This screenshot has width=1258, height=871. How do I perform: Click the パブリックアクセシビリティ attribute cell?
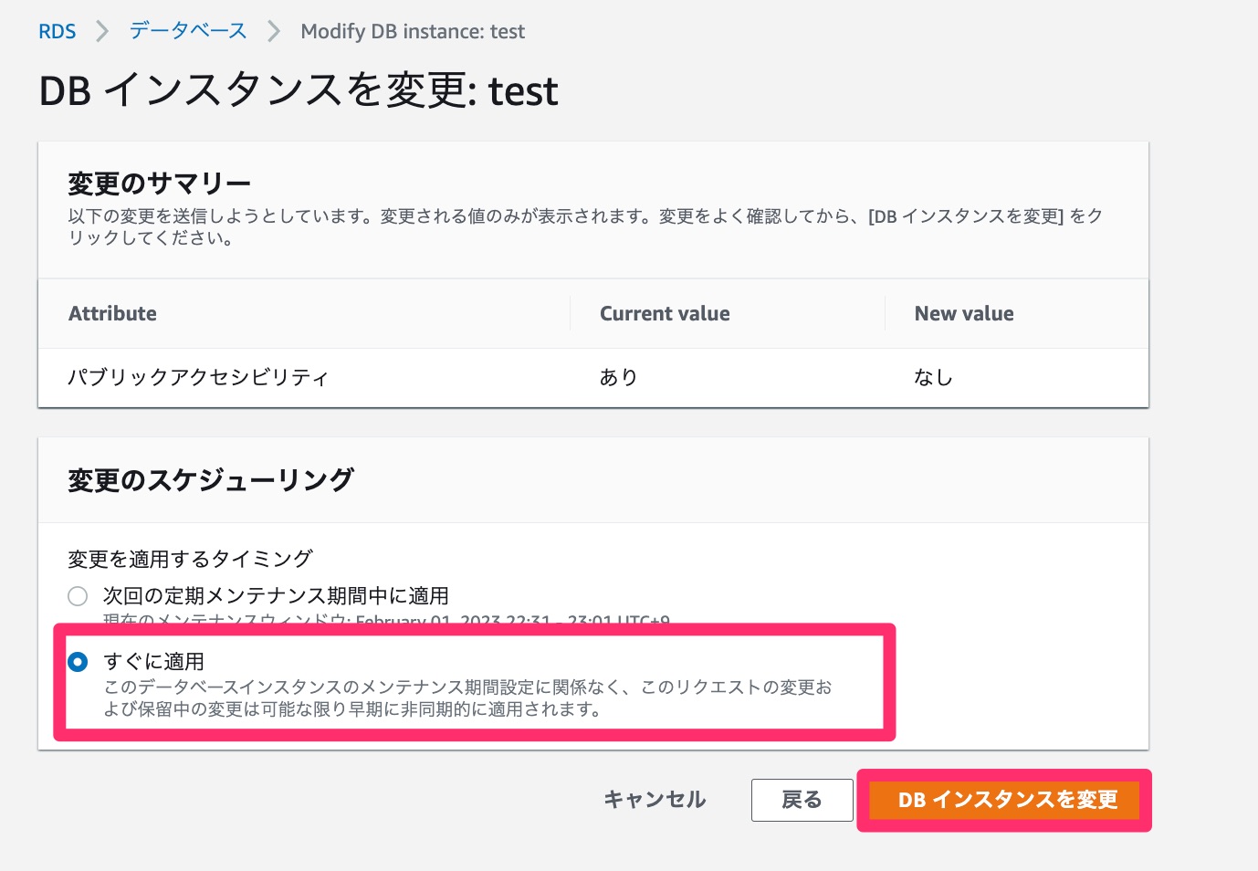point(198,377)
